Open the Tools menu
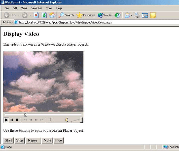This screenshot has height=151, width=179. [x=49, y=8]
